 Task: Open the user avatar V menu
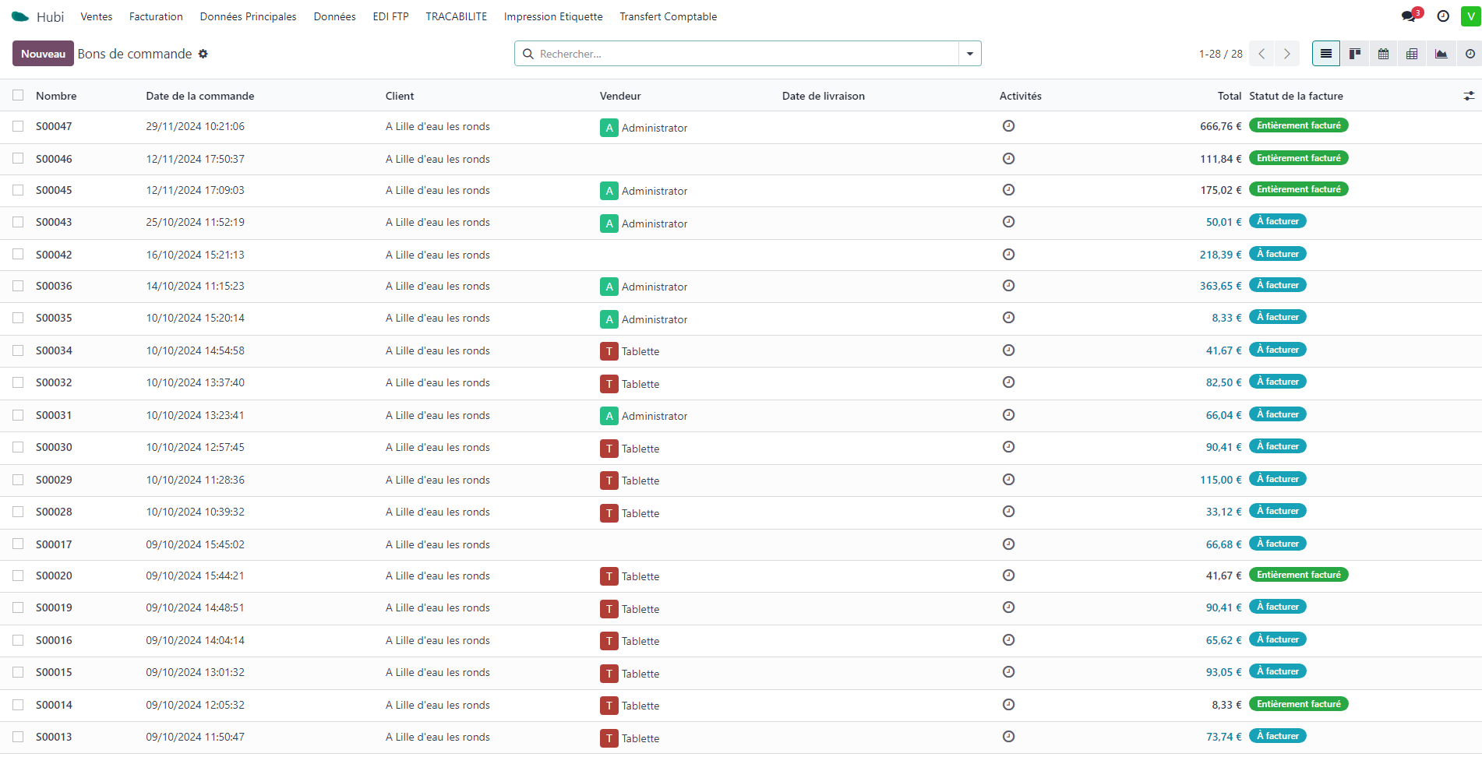point(1470,16)
